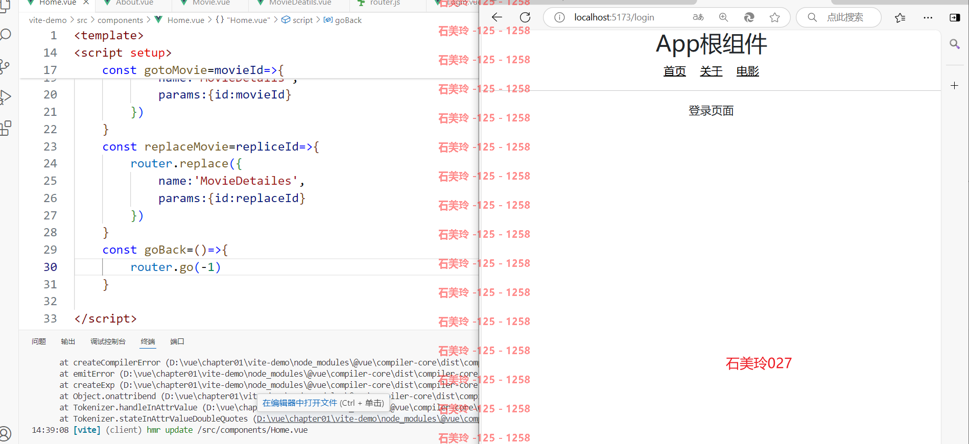Click components folder in the breadcrumb
This screenshot has width=969, height=444.
coord(120,20)
